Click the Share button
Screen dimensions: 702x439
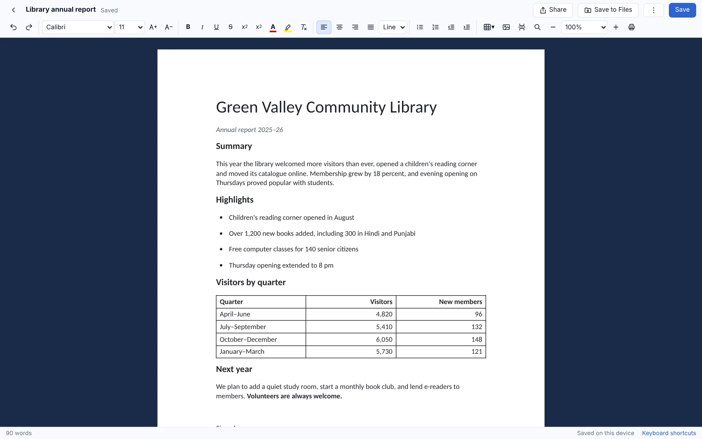point(553,10)
